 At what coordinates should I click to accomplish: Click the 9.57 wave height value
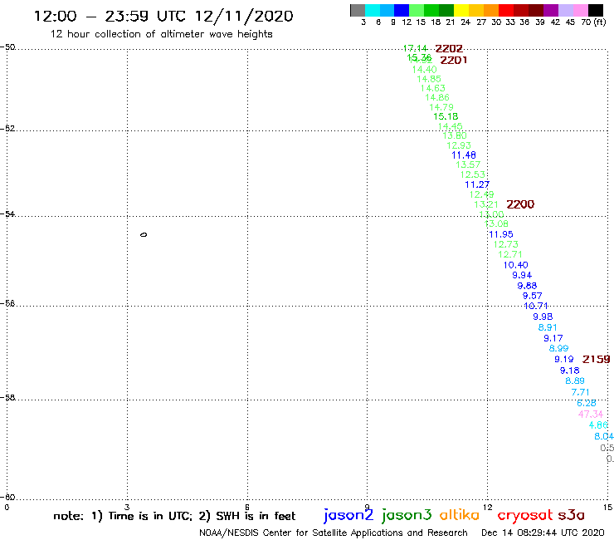532,296
